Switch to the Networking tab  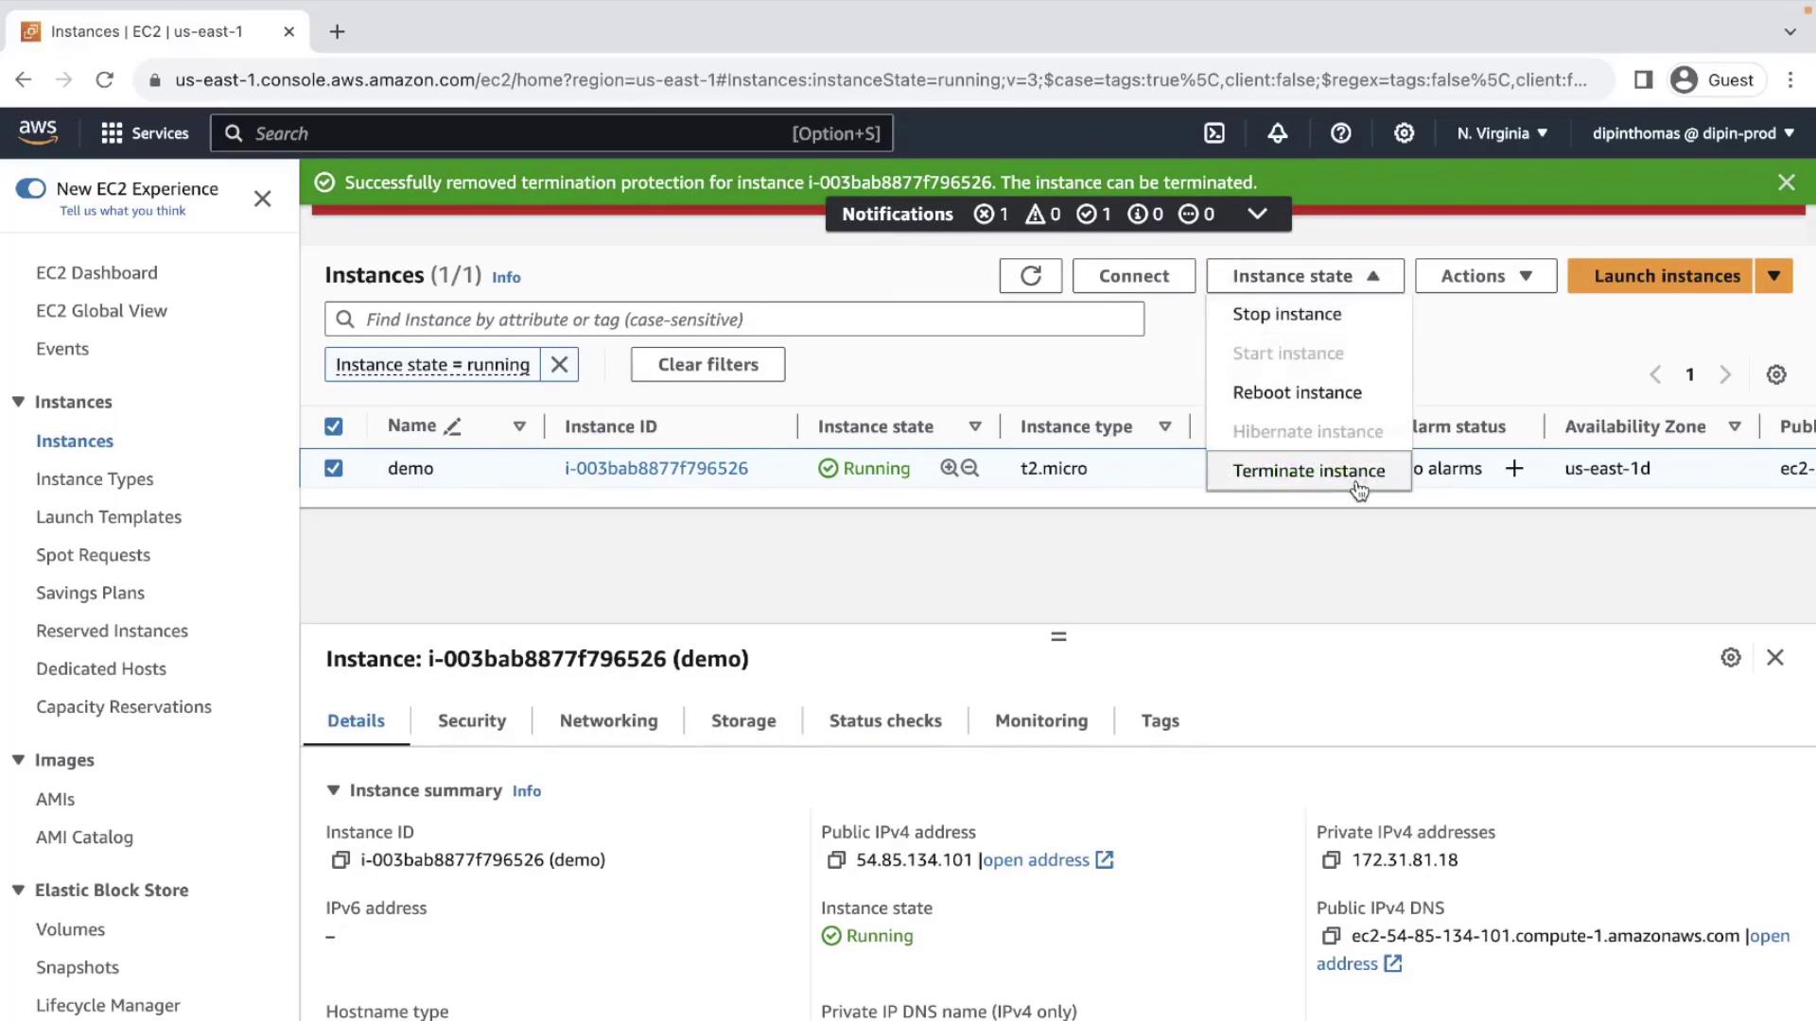click(x=608, y=720)
